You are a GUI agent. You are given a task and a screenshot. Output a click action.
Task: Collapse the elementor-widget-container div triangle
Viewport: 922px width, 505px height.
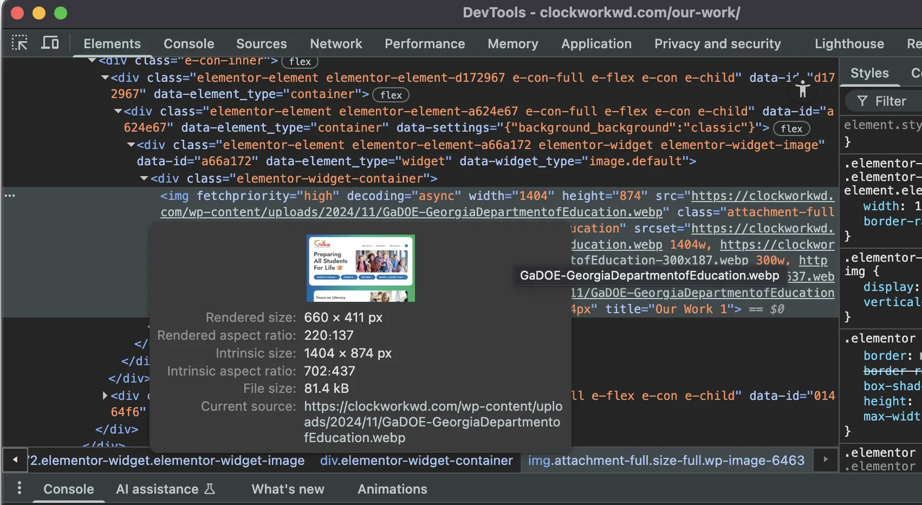[x=144, y=178]
